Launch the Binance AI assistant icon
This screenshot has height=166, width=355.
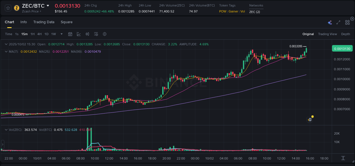(x=330, y=22)
